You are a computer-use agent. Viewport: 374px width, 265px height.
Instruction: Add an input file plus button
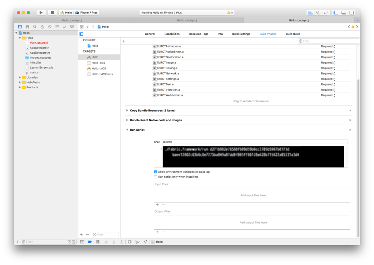coord(157,205)
